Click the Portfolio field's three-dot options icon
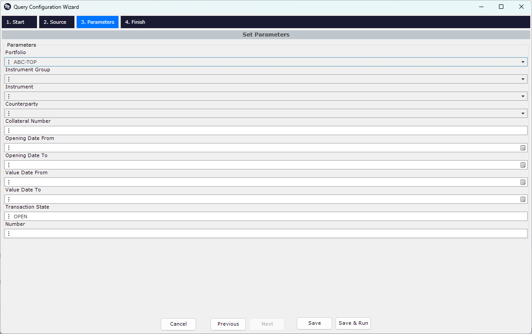 pyautogui.click(x=9, y=62)
